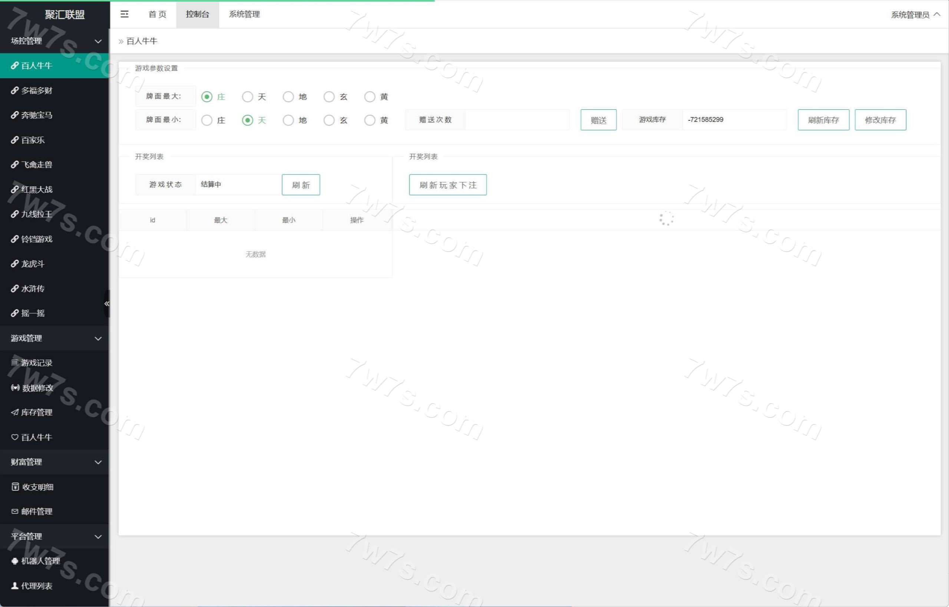Image resolution: width=949 pixels, height=607 pixels.
Task: Open 库存管理 via its paper-plane icon
Action: pos(14,412)
